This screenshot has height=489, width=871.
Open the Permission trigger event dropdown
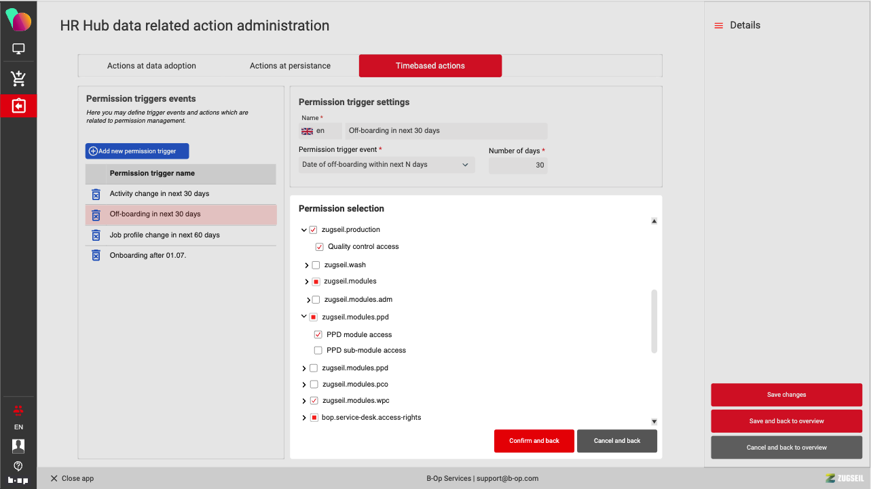(x=386, y=165)
